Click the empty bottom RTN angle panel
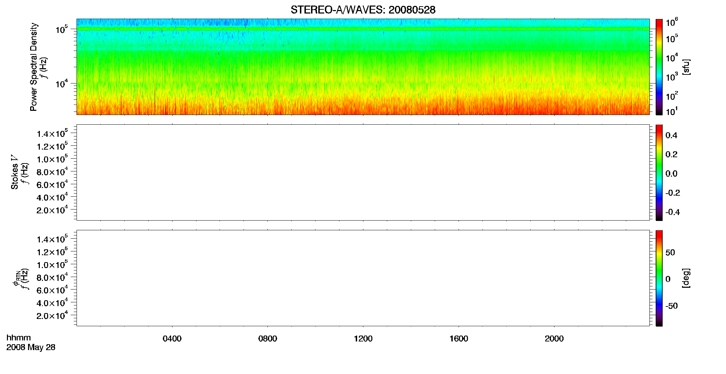 coord(363,278)
